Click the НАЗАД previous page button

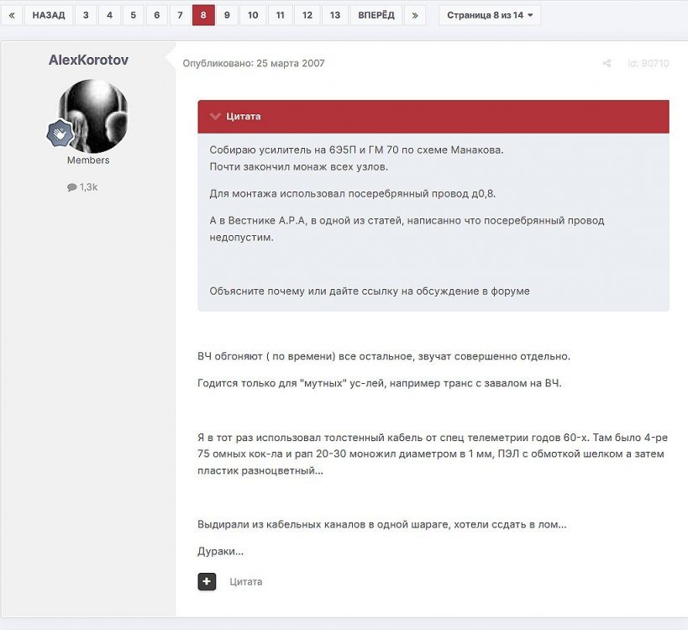tap(49, 15)
